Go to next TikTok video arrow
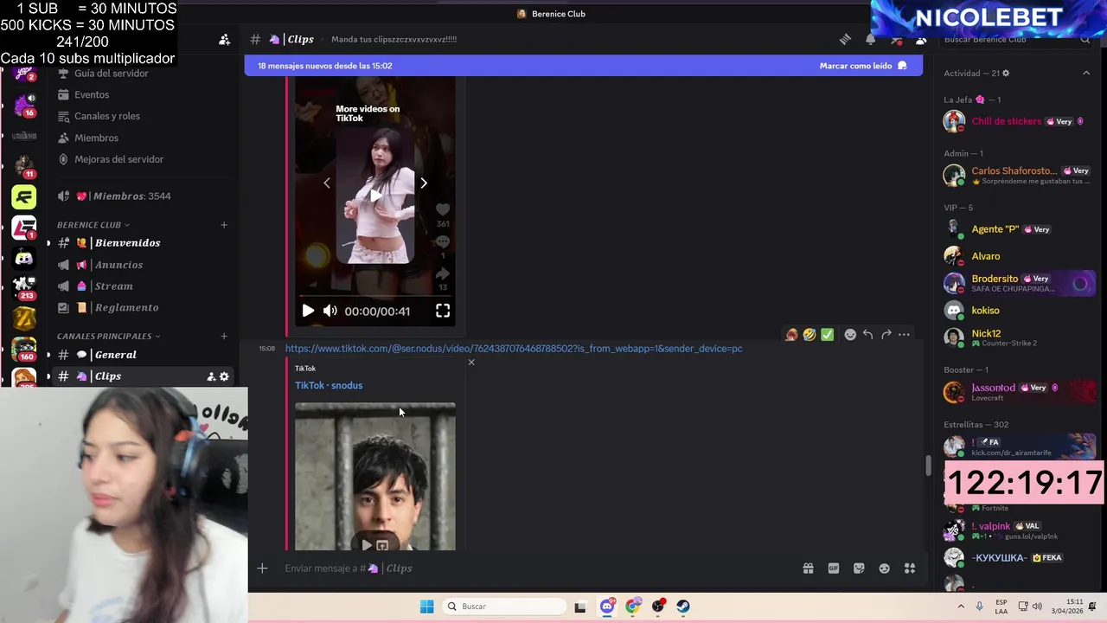Viewport: 1107px width, 623px height. pyautogui.click(x=424, y=183)
